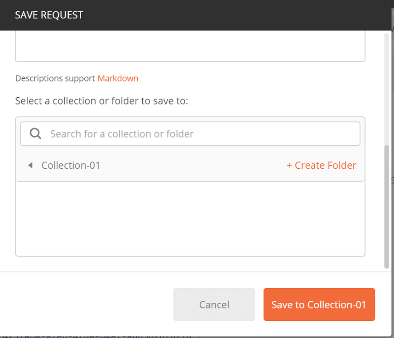This screenshot has height=338, width=394.
Task: Click scrollbar track above the thumb
Action: click(x=387, y=89)
